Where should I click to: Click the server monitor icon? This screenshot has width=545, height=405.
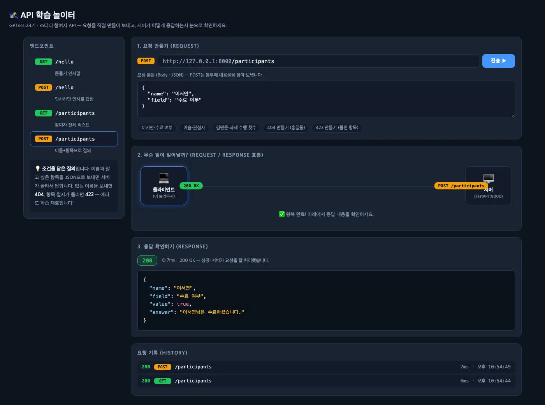pos(489,178)
